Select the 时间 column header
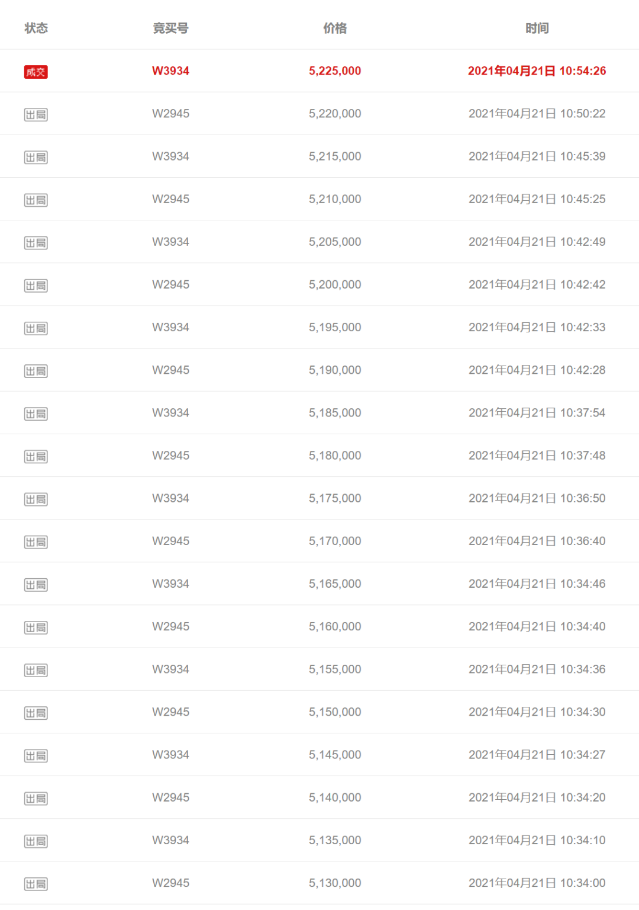Screen dimensions: 639x910 click(x=537, y=28)
